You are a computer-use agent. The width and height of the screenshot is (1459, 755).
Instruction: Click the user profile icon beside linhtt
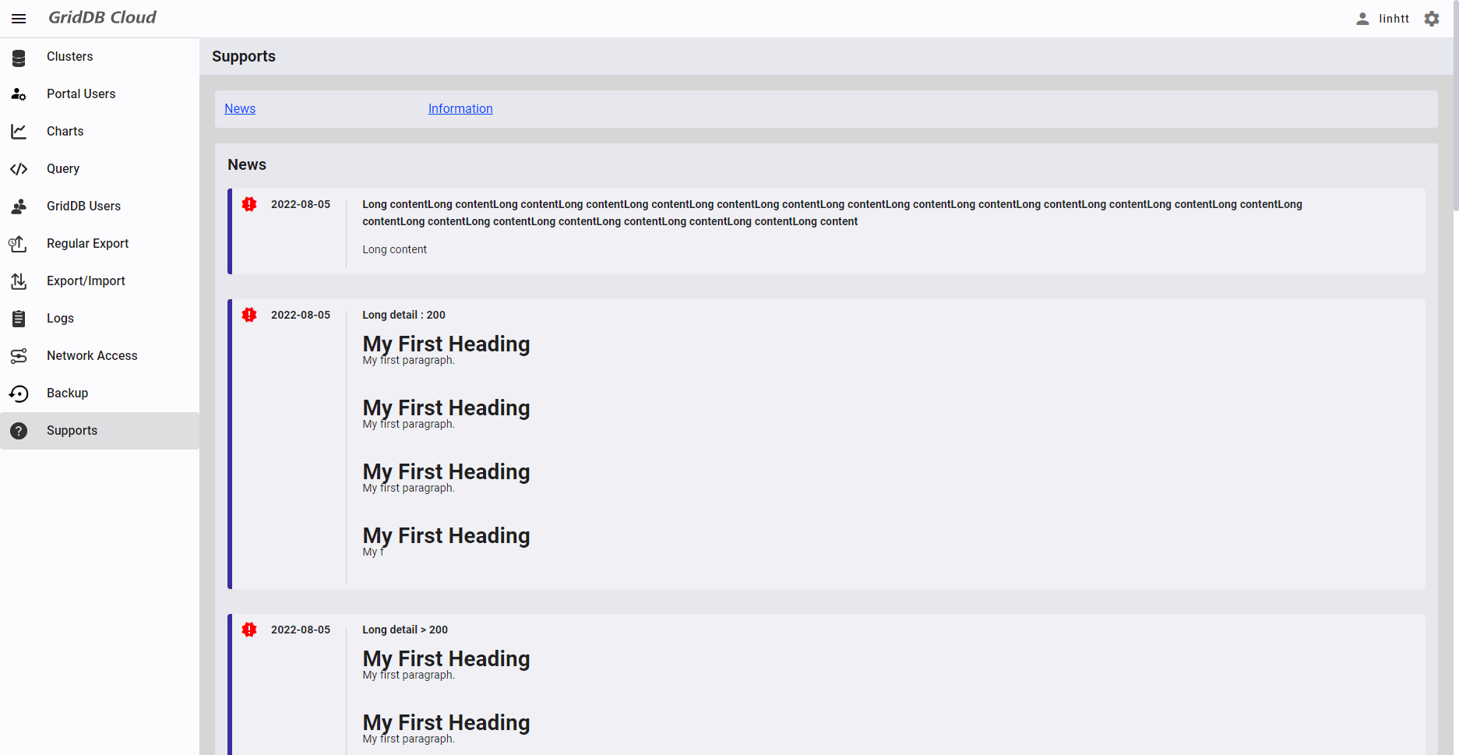pos(1362,19)
